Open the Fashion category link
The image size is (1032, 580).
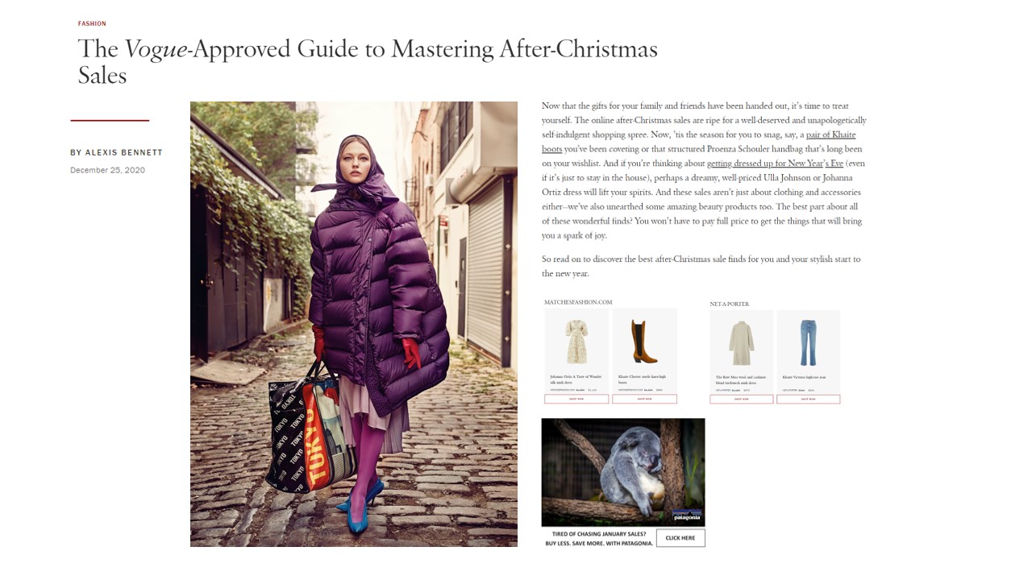coord(92,23)
